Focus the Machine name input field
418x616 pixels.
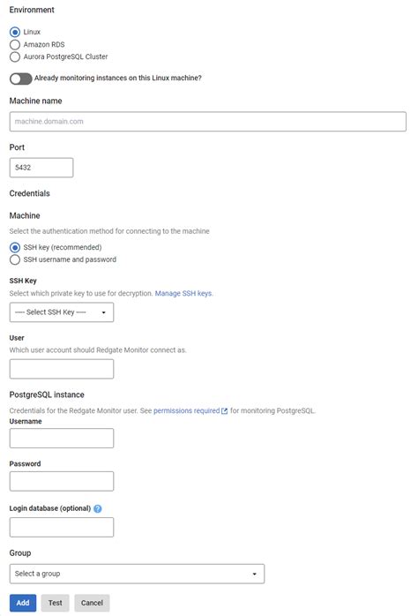(x=207, y=122)
